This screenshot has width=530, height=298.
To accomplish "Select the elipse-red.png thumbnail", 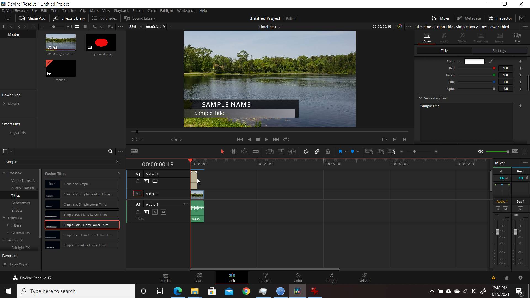I will click(101, 42).
